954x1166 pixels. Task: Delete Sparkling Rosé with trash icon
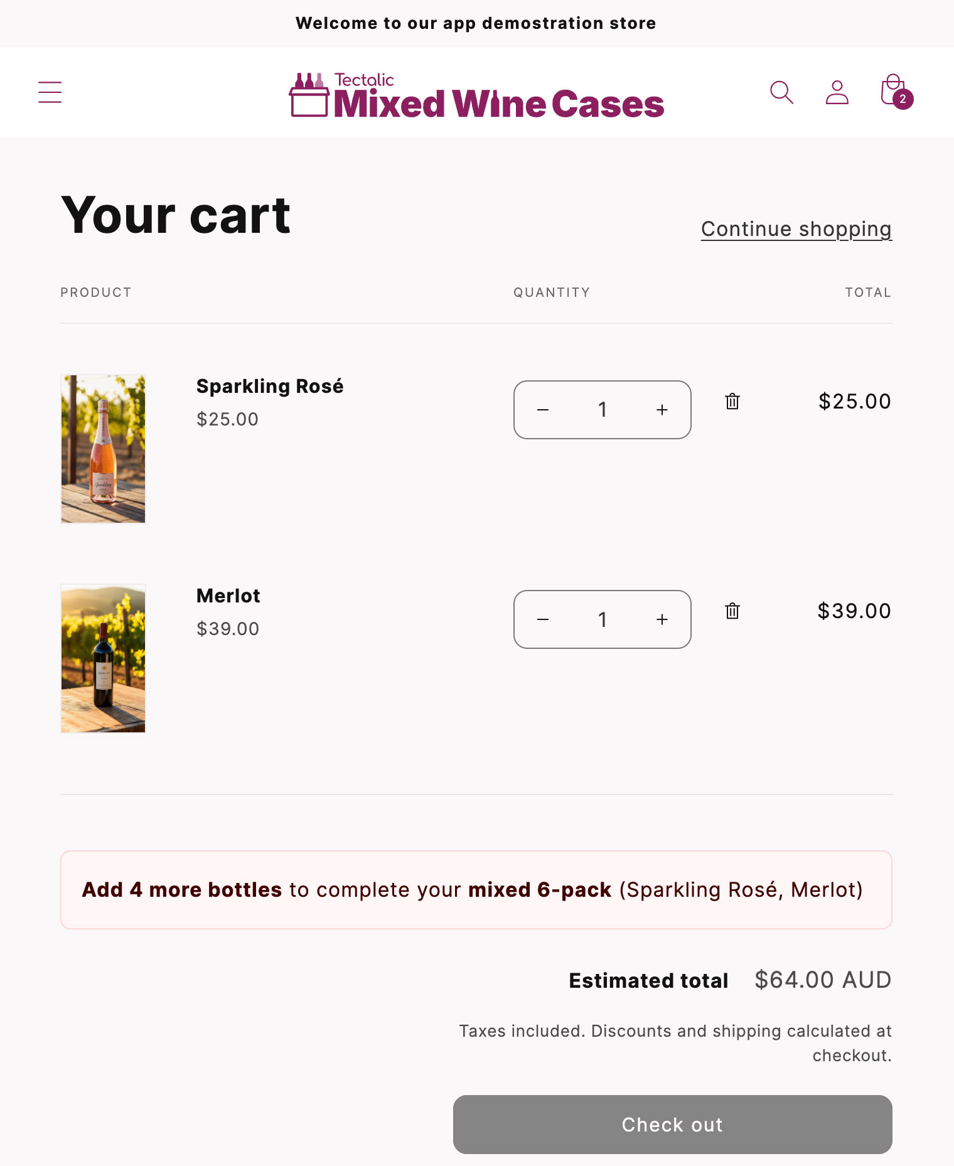pos(732,401)
